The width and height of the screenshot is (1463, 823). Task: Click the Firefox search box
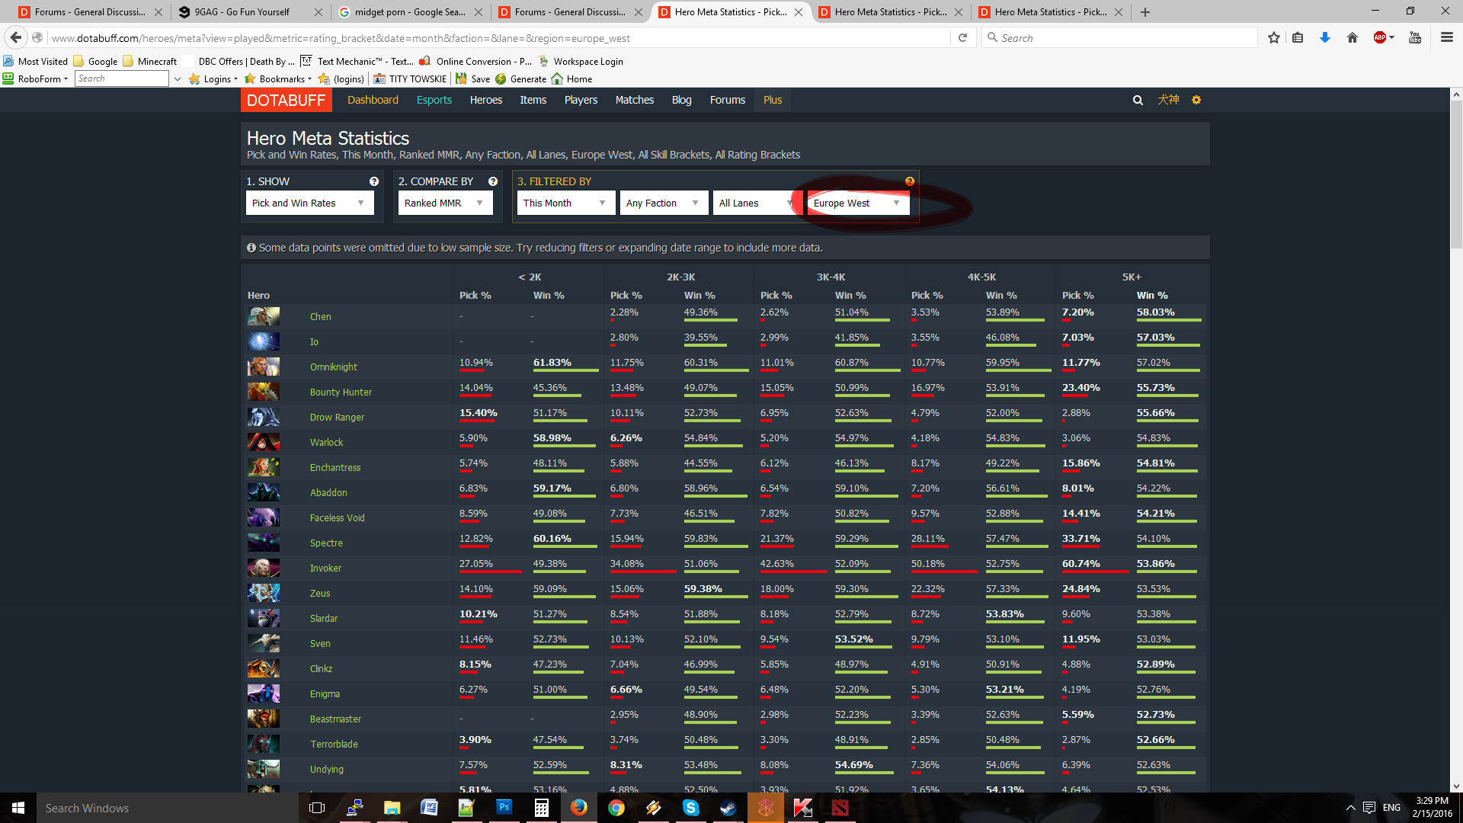tap(1119, 37)
